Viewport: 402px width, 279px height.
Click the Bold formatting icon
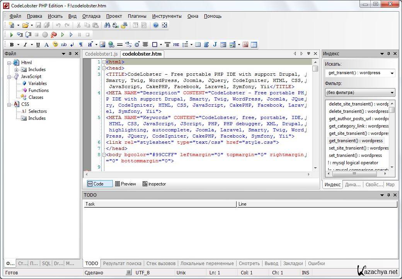pos(12,45)
